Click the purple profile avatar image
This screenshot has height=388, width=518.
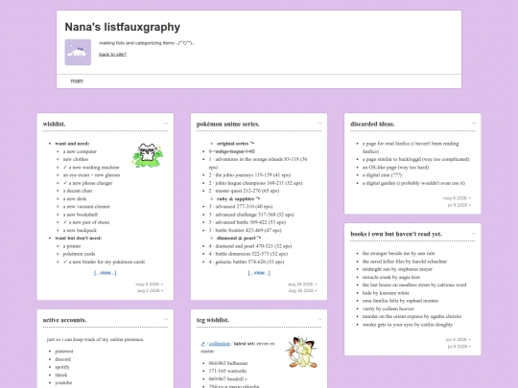(x=78, y=52)
